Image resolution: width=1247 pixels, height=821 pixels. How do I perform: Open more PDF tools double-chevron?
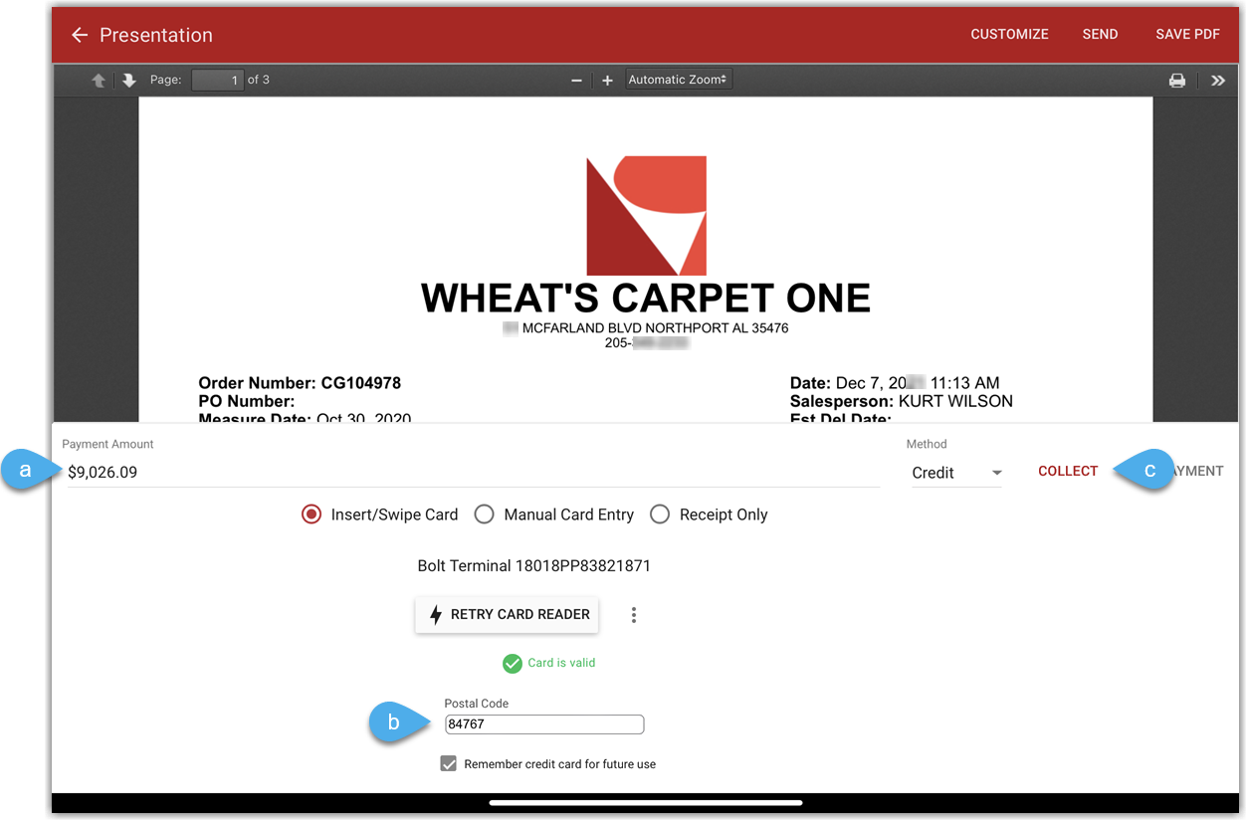pos(1218,81)
